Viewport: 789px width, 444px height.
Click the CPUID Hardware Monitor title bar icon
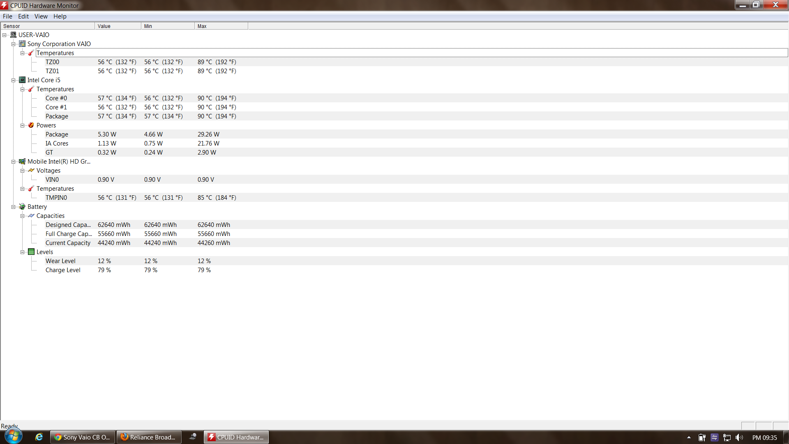click(x=5, y=5)
